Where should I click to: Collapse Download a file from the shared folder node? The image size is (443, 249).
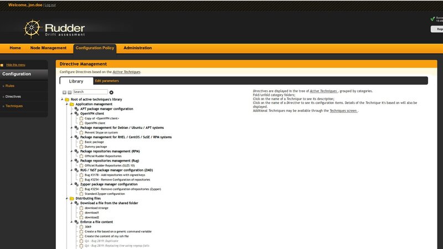click(x=72, y=203)
